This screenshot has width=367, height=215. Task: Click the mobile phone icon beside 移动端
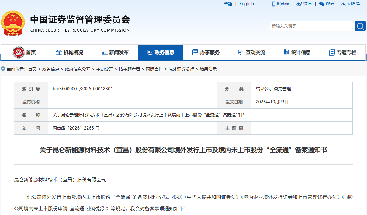273,4
